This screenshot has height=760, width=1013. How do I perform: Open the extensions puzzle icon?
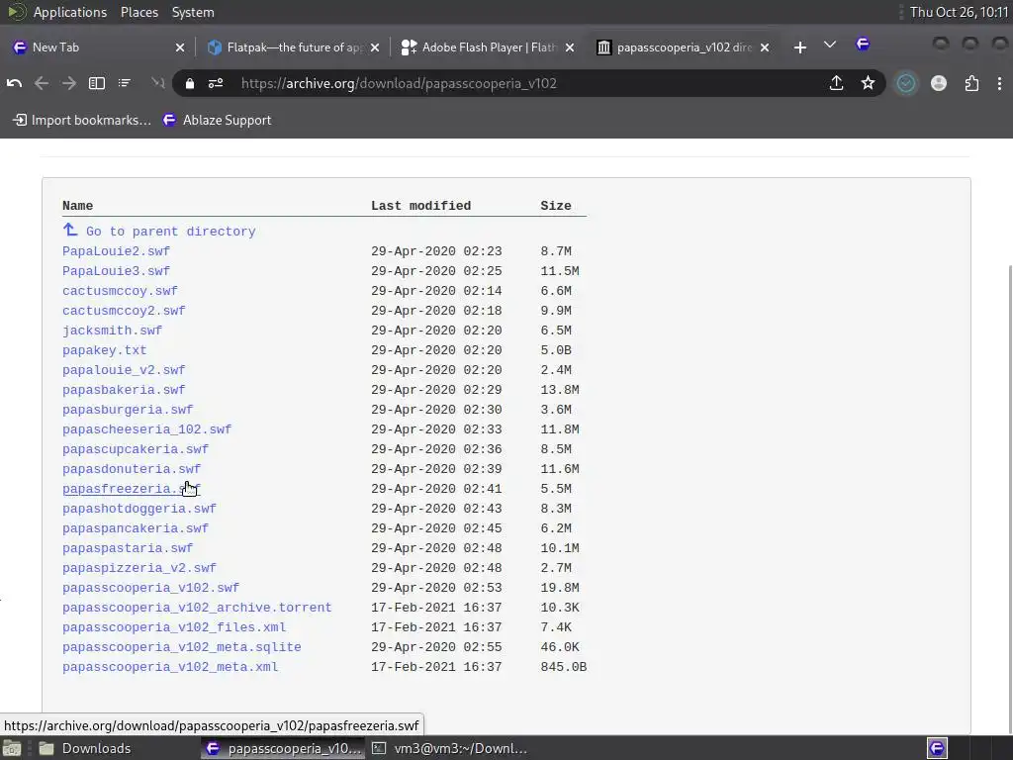point(971,83)
